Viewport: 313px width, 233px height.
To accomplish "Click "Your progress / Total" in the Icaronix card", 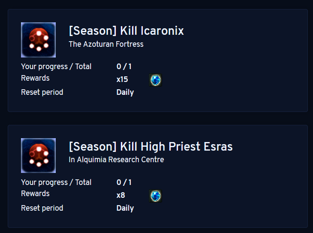I will tap(56, 67).
